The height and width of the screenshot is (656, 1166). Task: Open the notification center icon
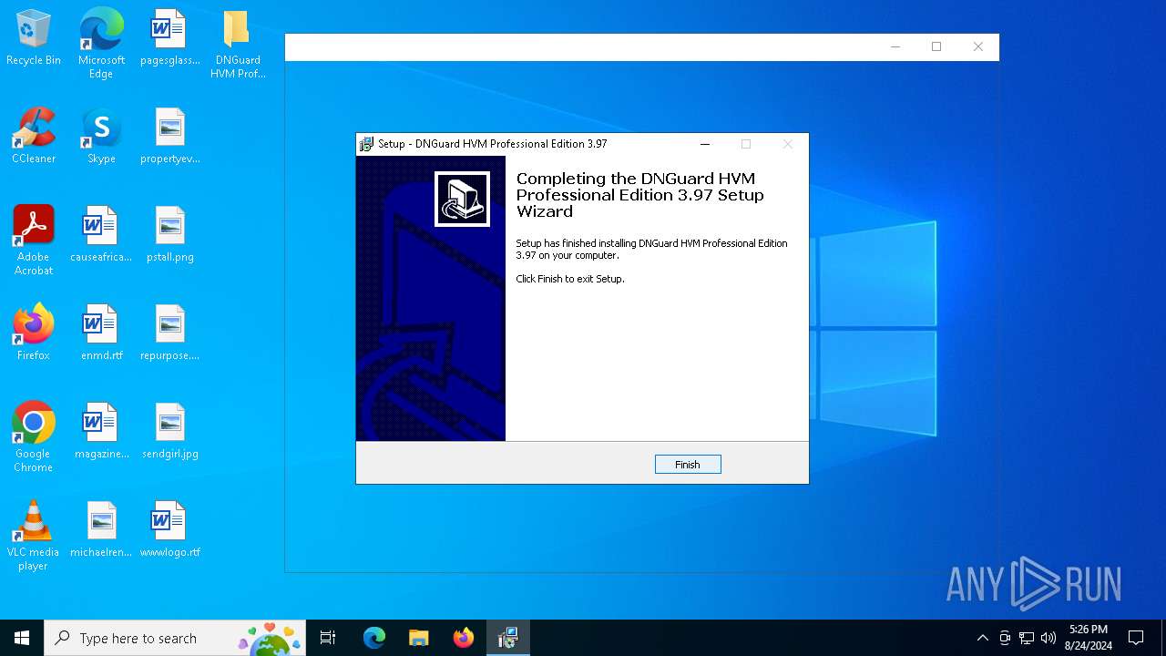point(1136,638)
